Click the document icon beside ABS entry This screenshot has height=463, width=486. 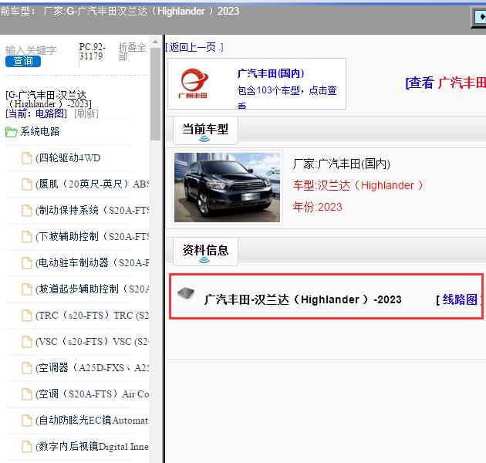(27, 184)
